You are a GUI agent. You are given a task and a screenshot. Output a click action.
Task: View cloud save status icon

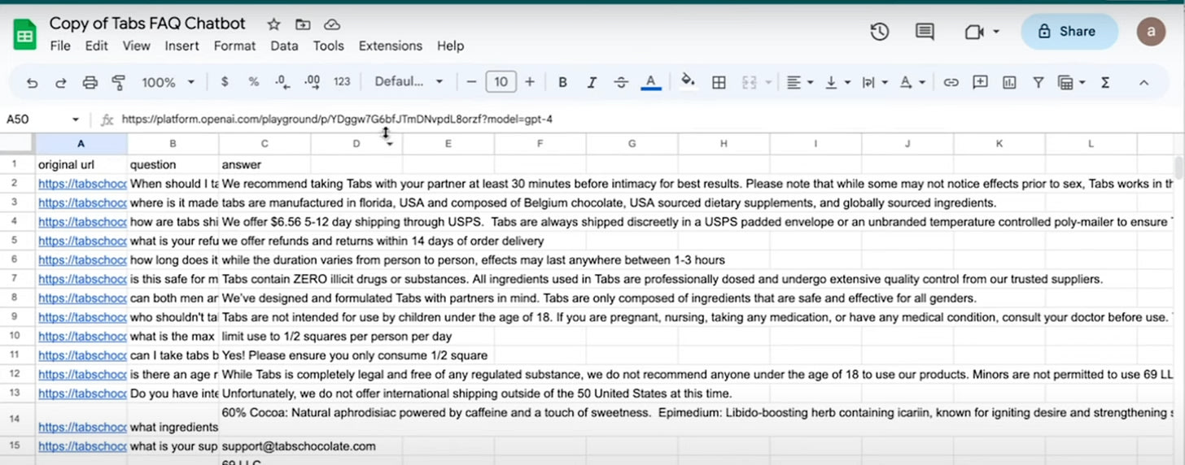coord(331,24)
